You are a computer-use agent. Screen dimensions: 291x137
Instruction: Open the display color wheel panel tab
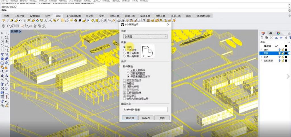click(278, 33)
